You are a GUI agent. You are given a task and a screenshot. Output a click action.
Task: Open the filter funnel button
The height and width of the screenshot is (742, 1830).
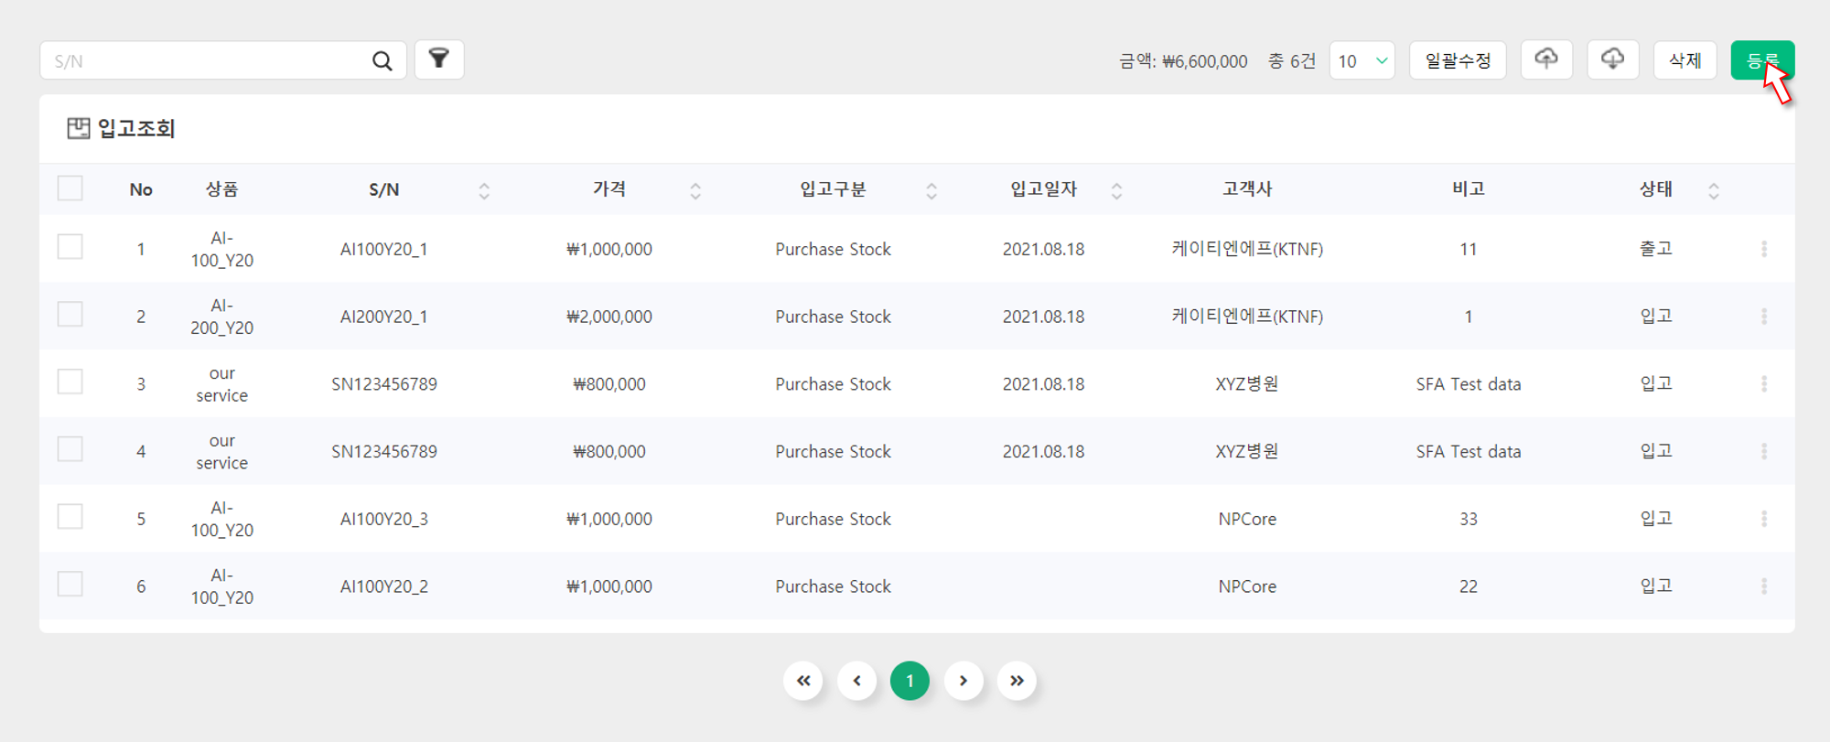point(439,59)
